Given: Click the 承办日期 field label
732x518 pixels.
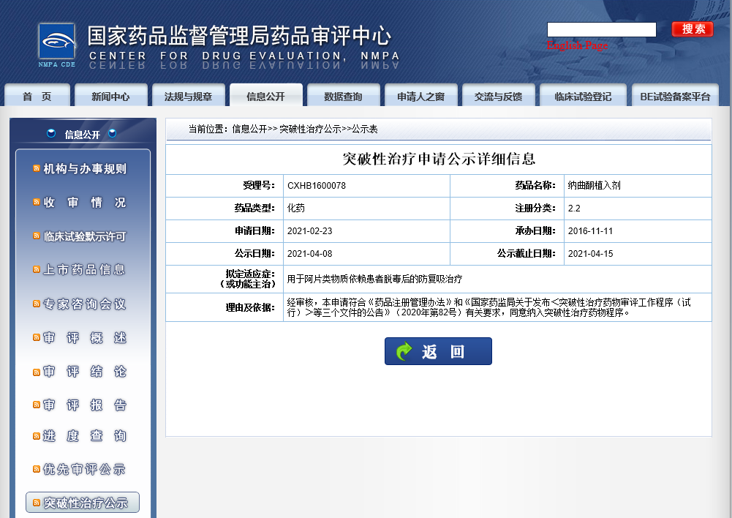Looking at the screenshot, I should coord(535,230).
